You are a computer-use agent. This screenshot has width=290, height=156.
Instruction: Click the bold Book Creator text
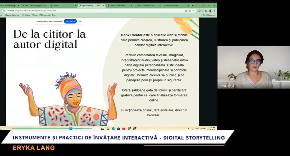point(132,35)
